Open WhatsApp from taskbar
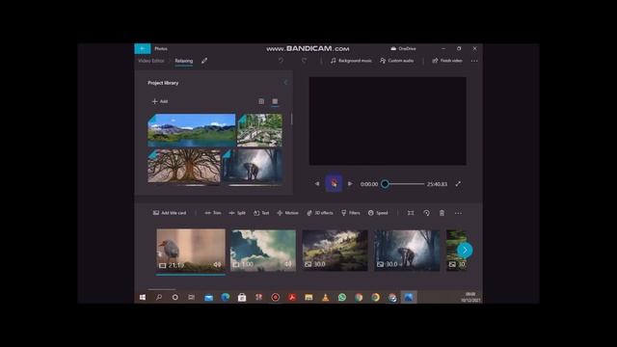Screen dimensions: 617x347 tap(342, 298)
